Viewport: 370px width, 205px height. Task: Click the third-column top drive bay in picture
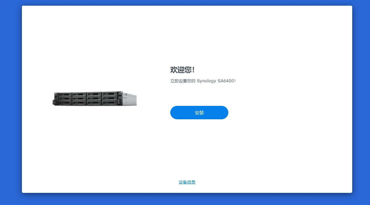click(94, 94)
